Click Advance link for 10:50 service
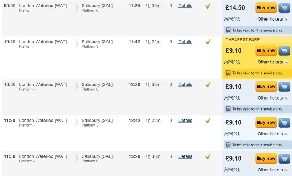 coord(232,97)
